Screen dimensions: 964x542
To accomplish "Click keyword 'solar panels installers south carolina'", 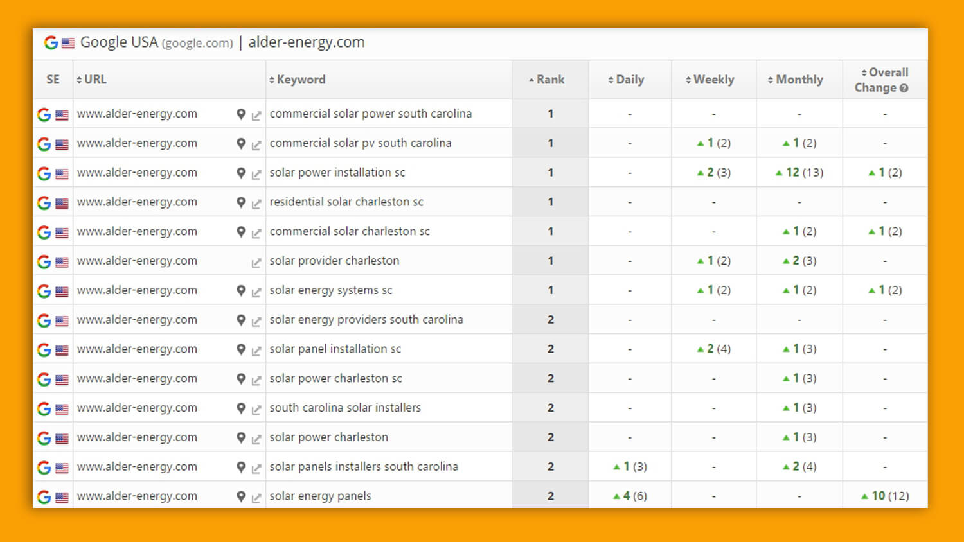I will pos(364,466).
